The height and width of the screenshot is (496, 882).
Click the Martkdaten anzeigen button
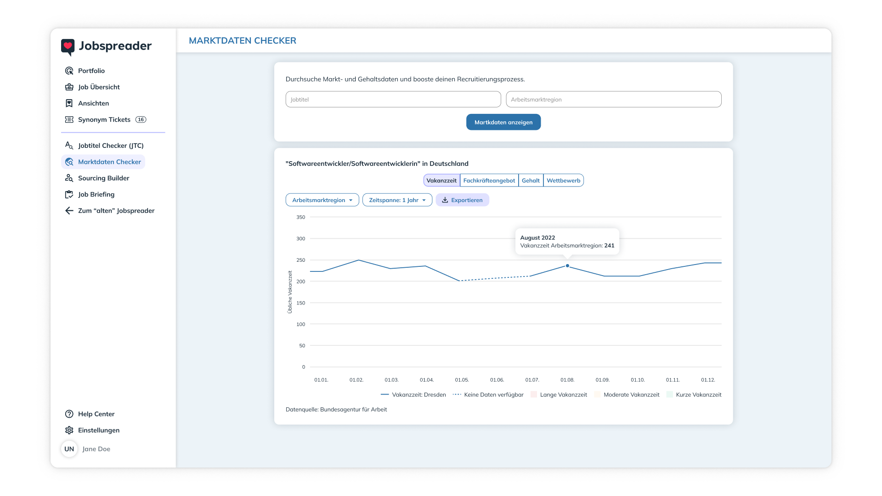[503, 122]
